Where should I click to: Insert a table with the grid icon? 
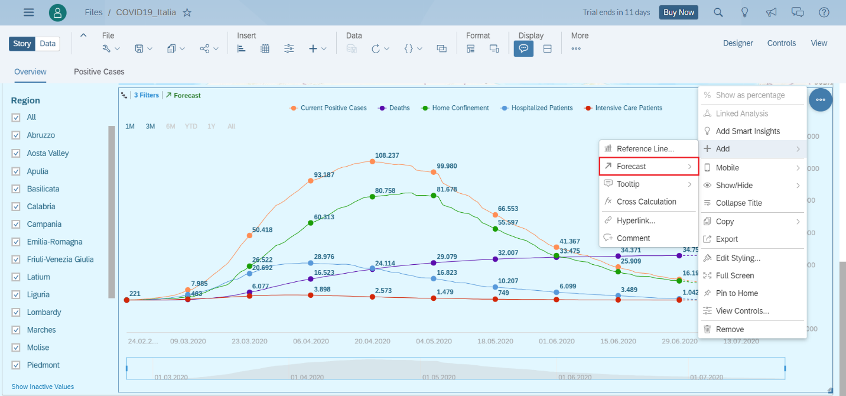tap(265, 48)
